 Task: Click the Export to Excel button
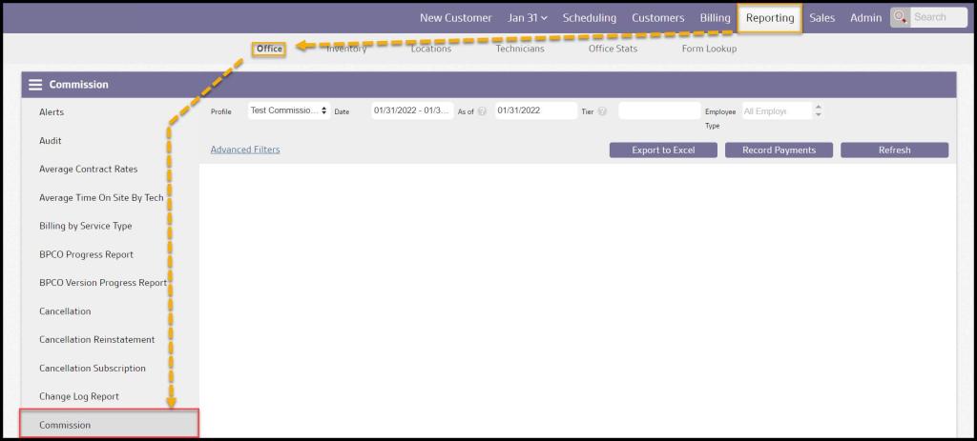(x=663, y=150)
